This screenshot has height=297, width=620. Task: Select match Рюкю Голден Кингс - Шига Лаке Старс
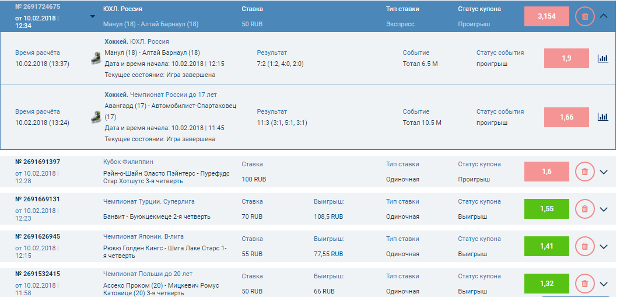coord(165,252)
